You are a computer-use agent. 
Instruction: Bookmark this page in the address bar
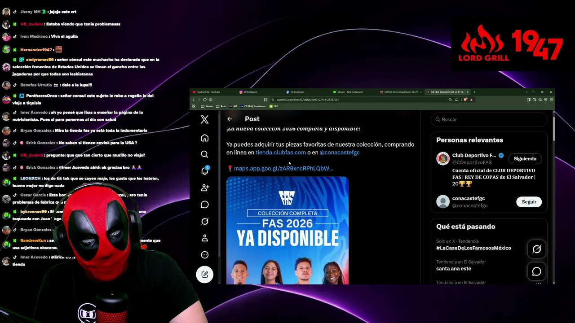(265, 100)
